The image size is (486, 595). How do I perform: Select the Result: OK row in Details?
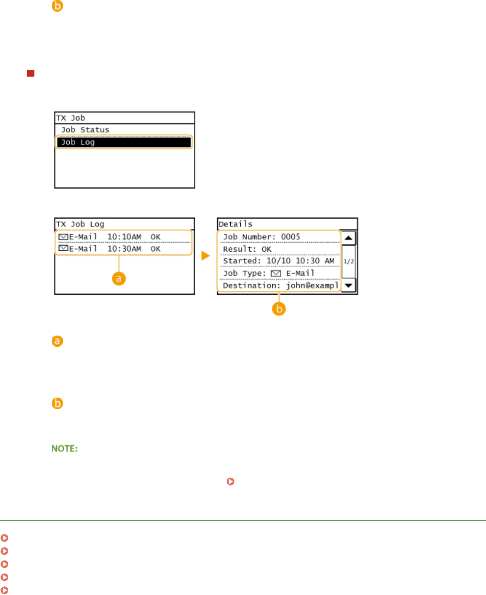click(x=279, y=249)
